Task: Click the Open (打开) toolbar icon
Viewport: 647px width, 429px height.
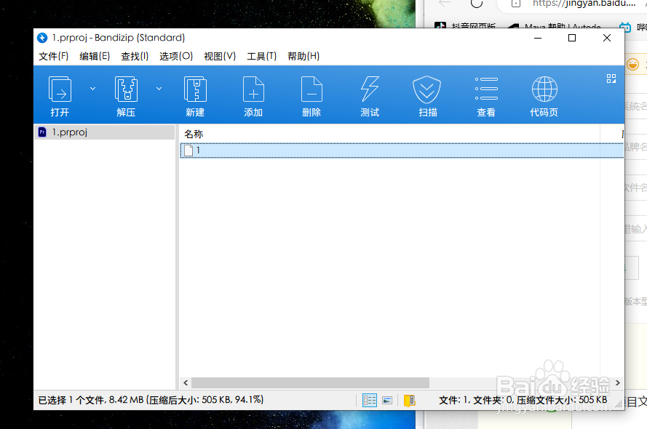Action: tap(60, 89)
